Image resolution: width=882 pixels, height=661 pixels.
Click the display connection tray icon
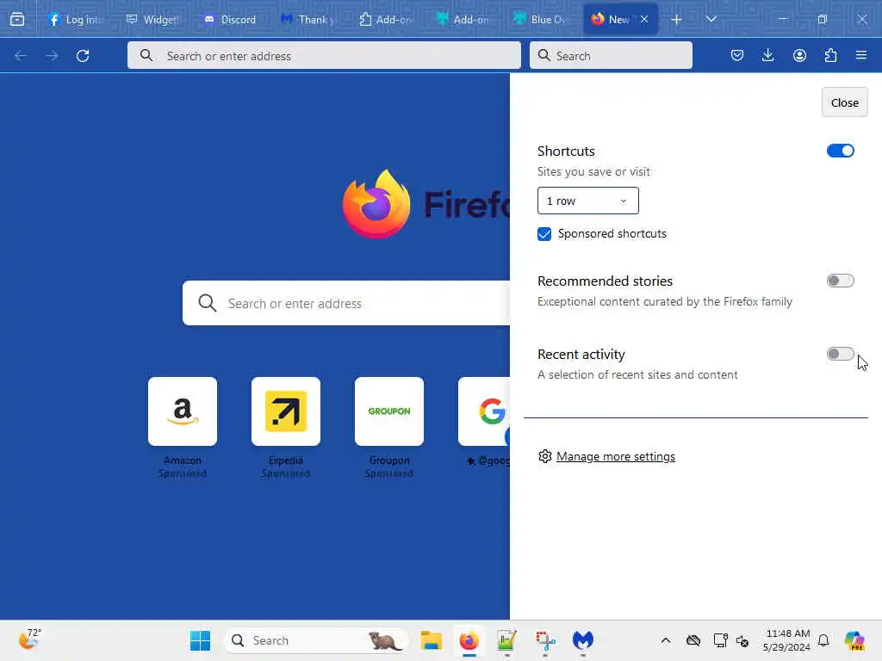720,640
